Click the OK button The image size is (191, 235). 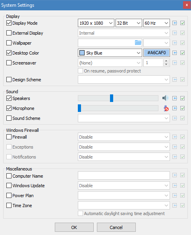click(74, 227)
